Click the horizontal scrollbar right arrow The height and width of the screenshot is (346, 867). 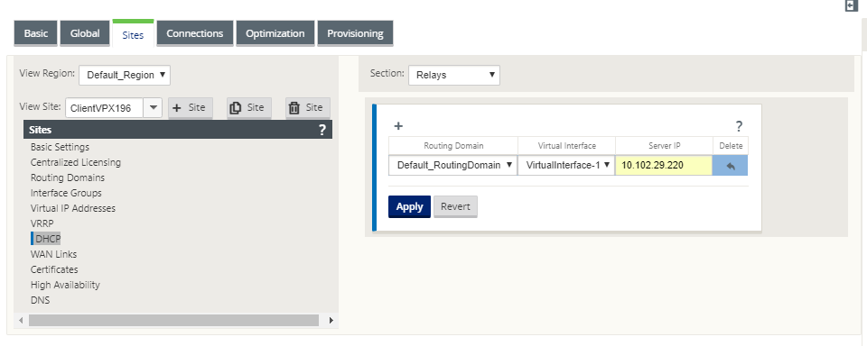[331, 320]
